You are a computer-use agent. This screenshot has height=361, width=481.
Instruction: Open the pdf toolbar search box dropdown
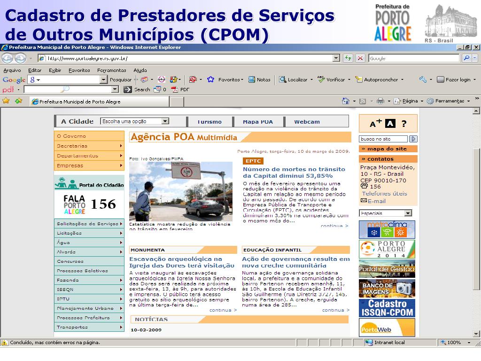(x=115, y=89)
